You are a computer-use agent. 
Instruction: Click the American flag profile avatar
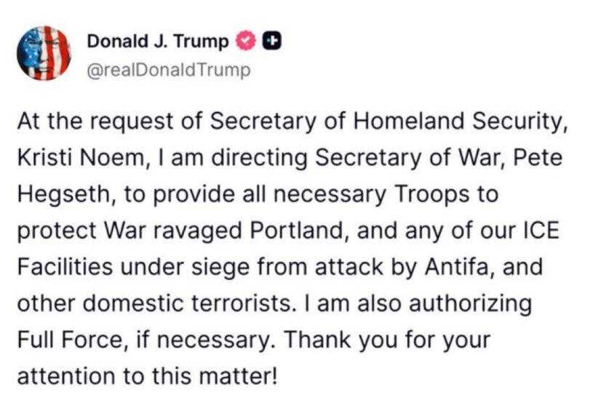click(x=43, y=53)
